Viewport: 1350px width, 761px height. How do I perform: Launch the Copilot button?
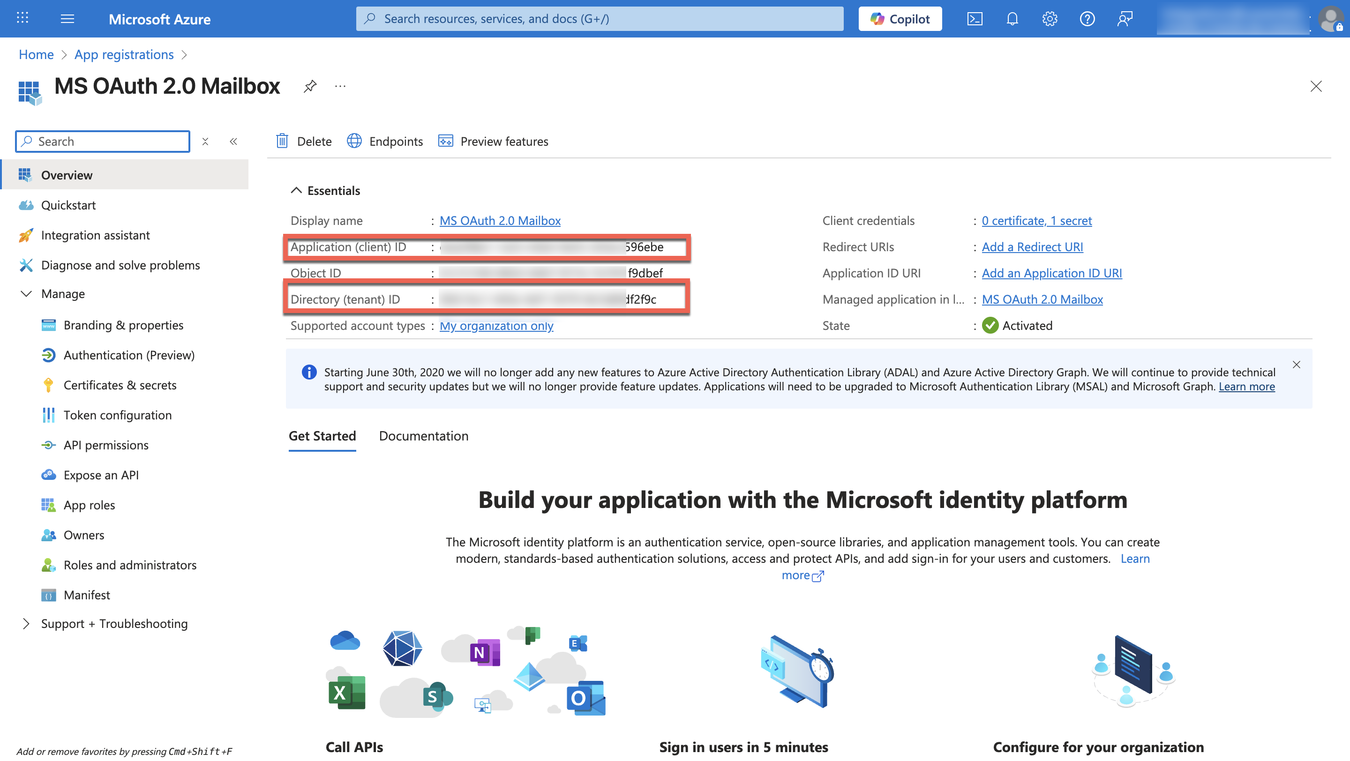click(x=900, y=19)
